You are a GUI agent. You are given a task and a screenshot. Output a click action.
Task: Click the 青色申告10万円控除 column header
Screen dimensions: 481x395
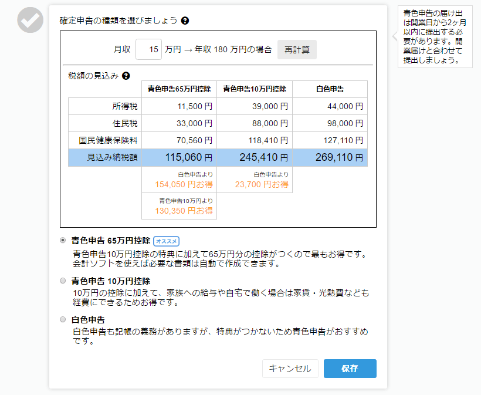point(255,89)
